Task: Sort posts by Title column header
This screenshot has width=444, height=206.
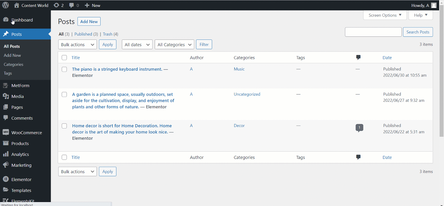Action: [x=76, y=57]
